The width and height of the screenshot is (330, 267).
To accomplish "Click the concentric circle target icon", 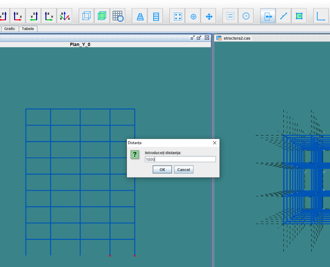I will [x=193, y=16].
